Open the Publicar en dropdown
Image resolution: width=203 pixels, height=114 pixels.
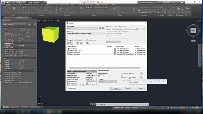[x=85, y=33]
